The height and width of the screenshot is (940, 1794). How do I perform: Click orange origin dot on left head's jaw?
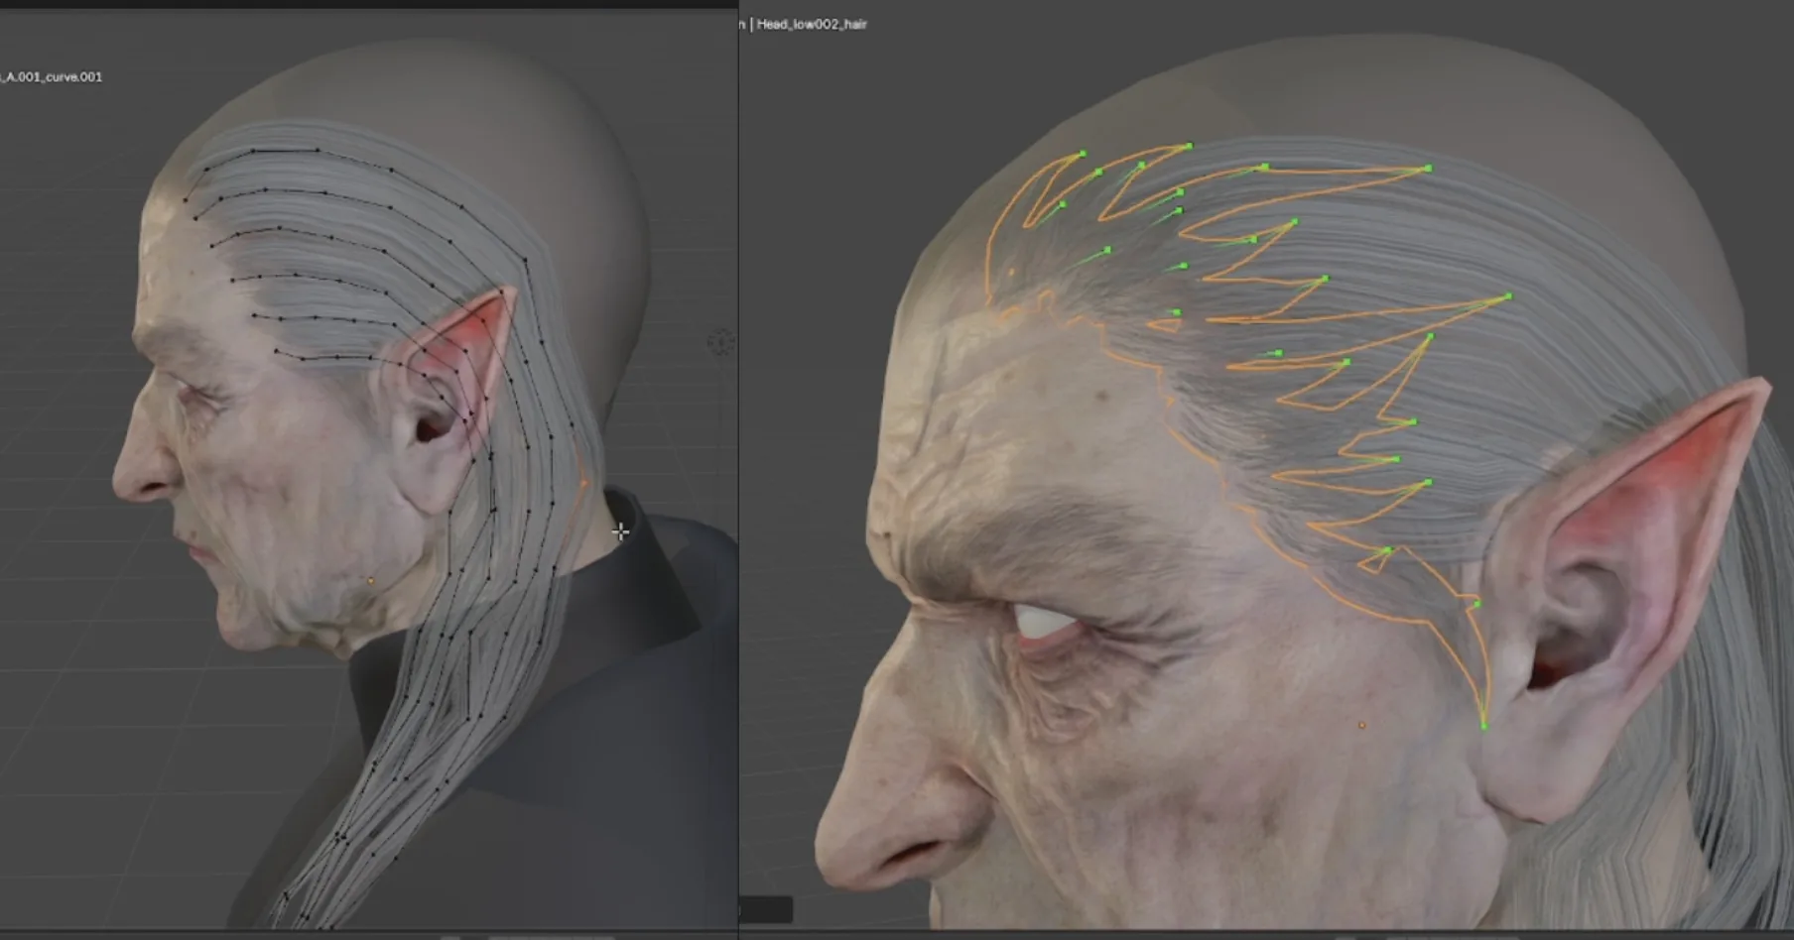click(371, 581)
